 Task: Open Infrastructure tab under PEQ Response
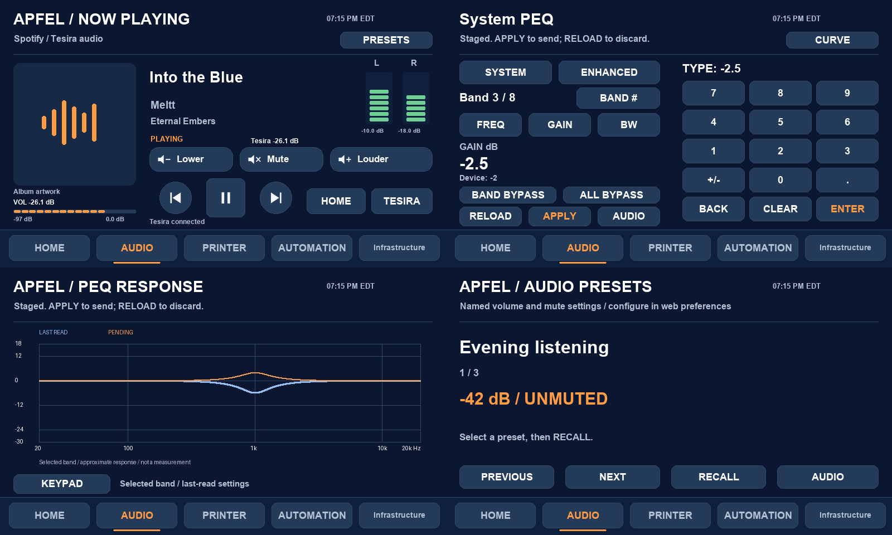coord(399,515)
